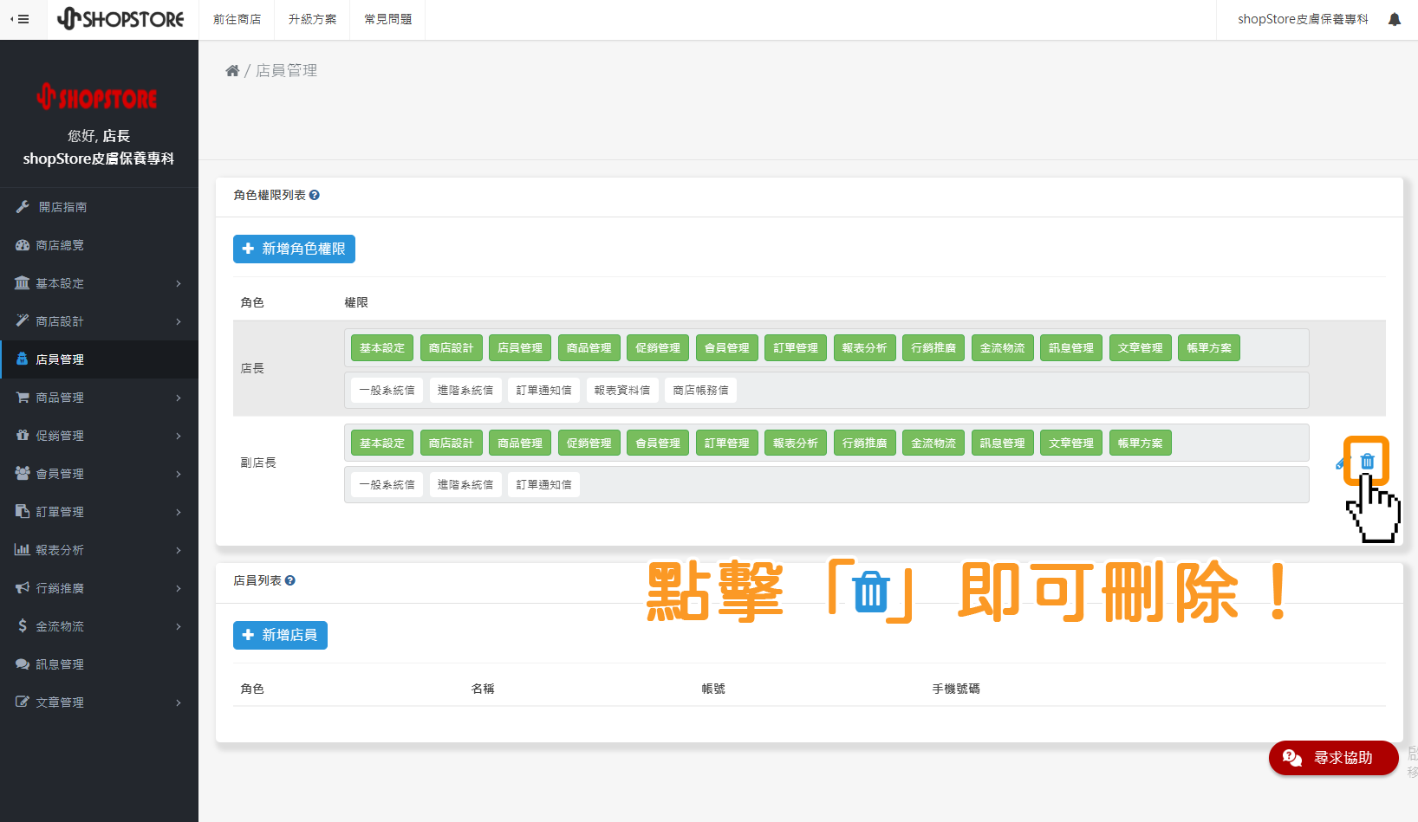Expand the 文章管理 sidebar chevron
The image size is (1418, 822).
click(179, 702)
